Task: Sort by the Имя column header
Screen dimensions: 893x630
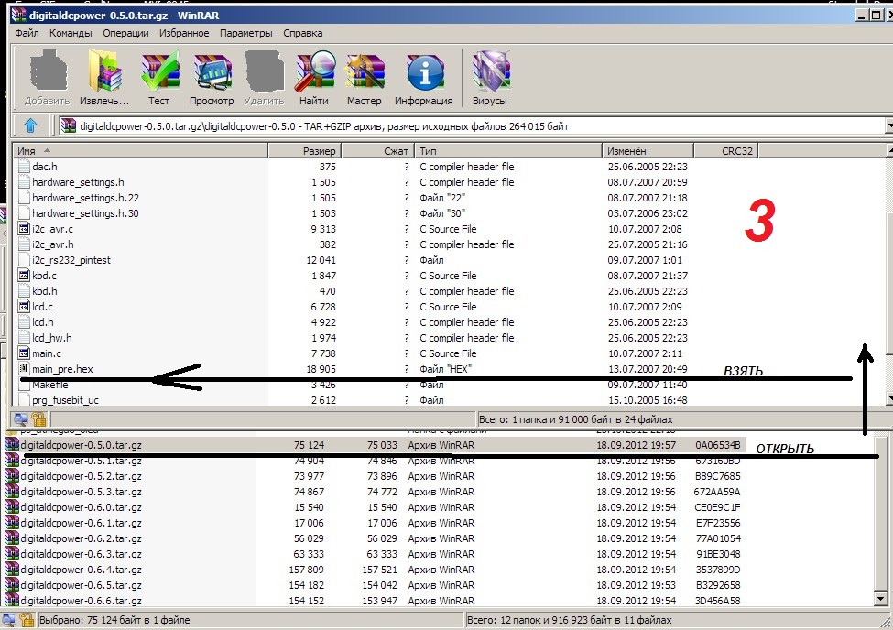Action: (x=140, y=151)
